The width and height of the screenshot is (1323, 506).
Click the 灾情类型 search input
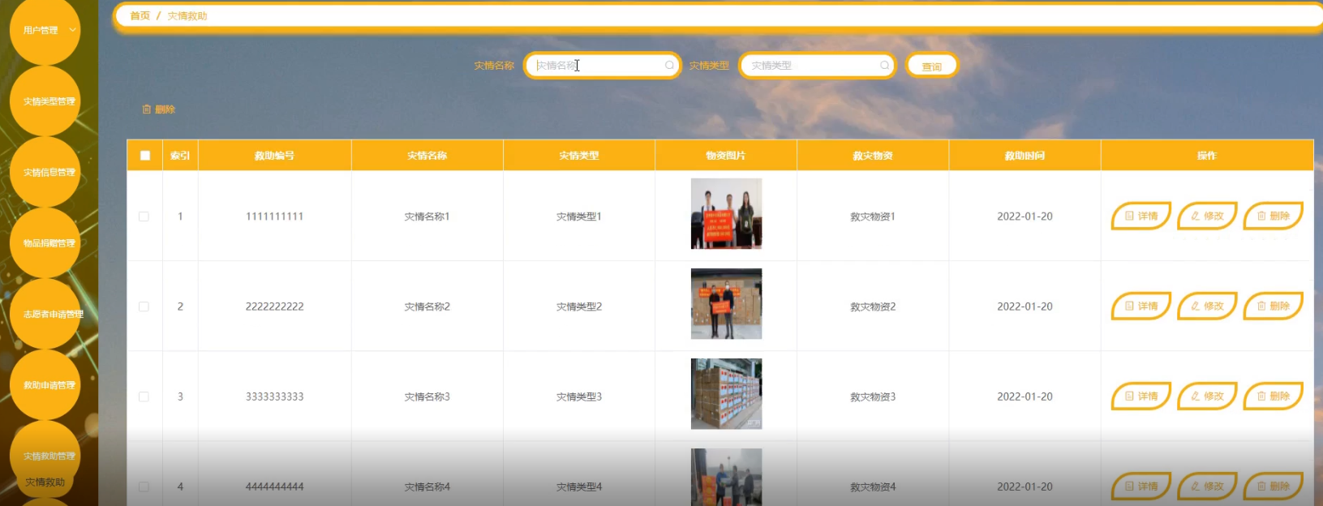[x=818, y=66]
